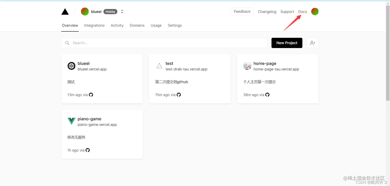Viewport: 390px width, 186px height.
Task: Expand the team switcher chevrons
Action: [x=122, y=12]
